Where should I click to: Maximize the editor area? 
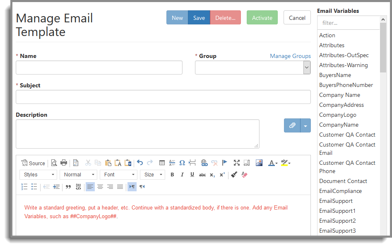coord(236,163)
